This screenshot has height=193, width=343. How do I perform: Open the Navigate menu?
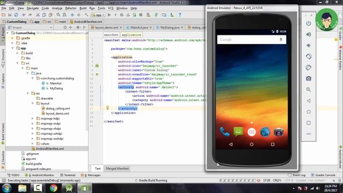click(33, 8)
